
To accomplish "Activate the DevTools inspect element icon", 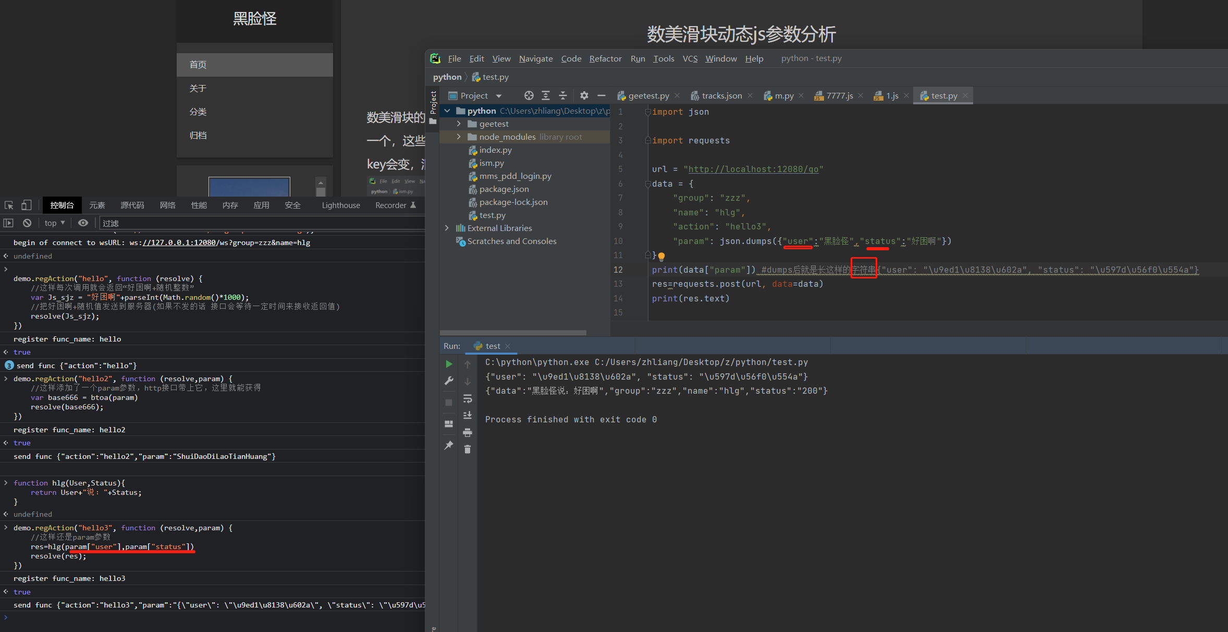I will (9, 205).
